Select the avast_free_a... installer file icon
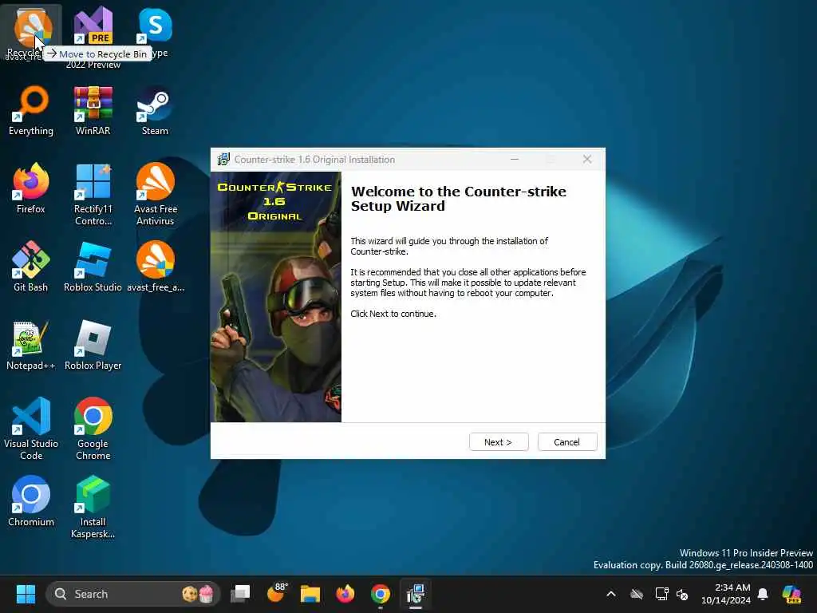The image size is (817, 613). (x=156, y=267)
